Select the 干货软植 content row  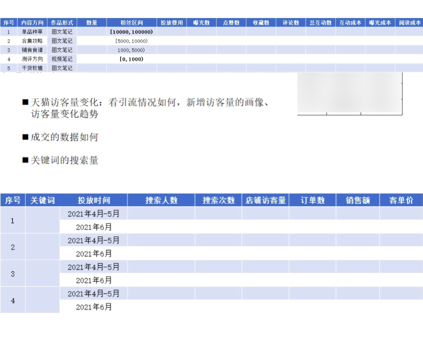(x=32, y=68)
